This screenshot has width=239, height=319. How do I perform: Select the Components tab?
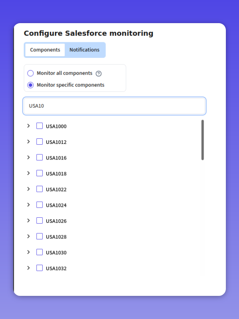(x=45, y=50)
